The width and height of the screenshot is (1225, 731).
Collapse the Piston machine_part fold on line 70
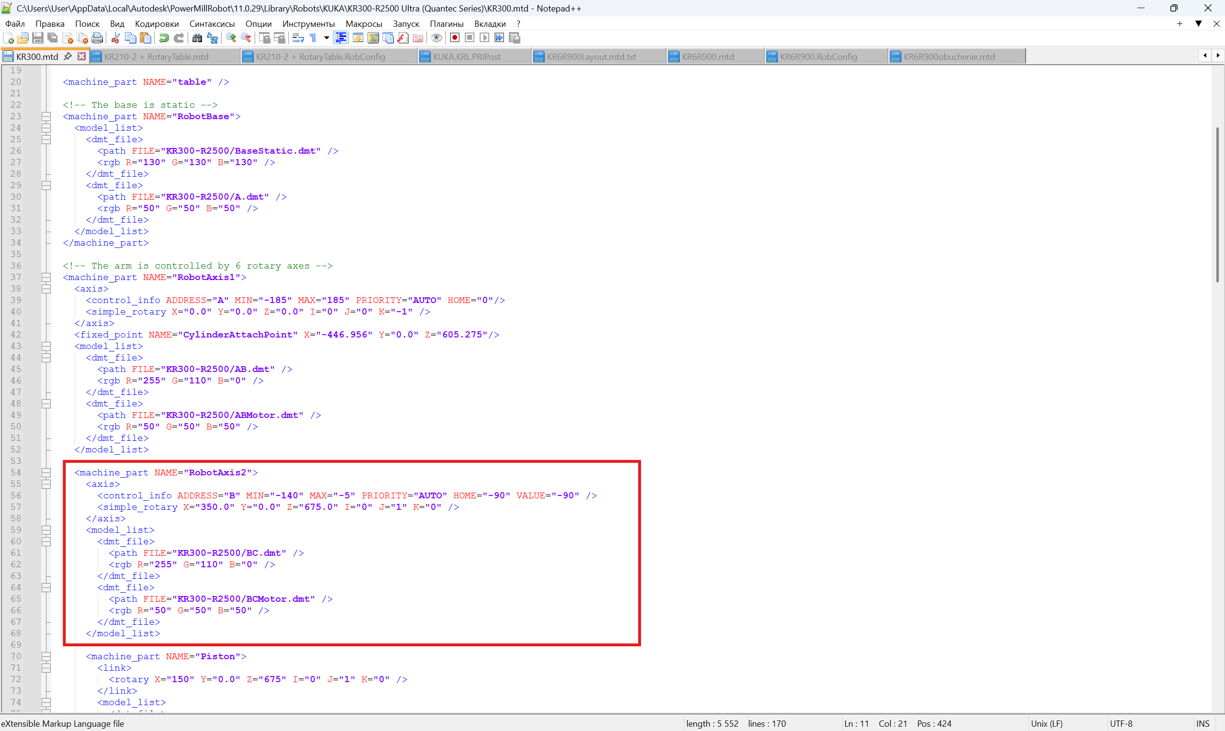coord(46,656)
